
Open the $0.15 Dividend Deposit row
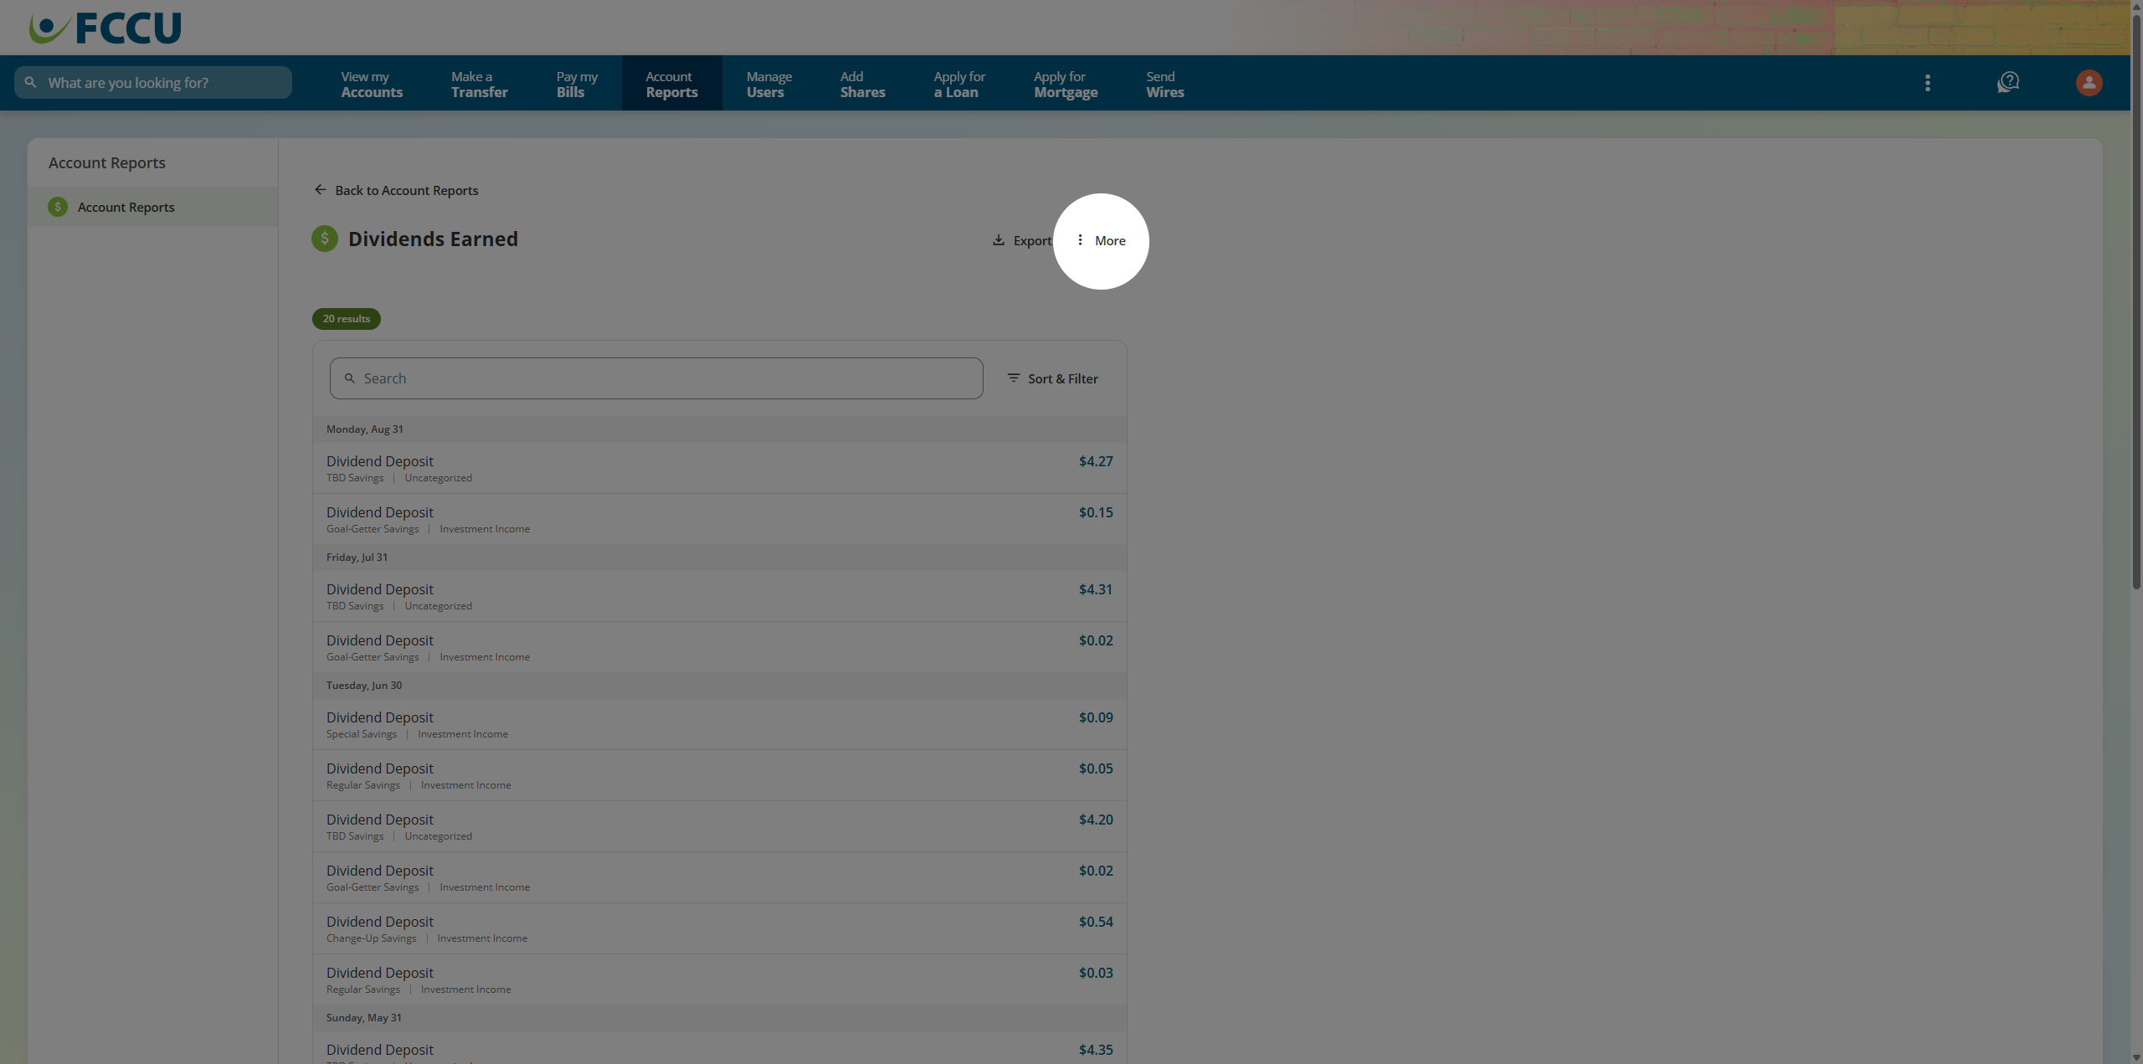coord(720,519)
